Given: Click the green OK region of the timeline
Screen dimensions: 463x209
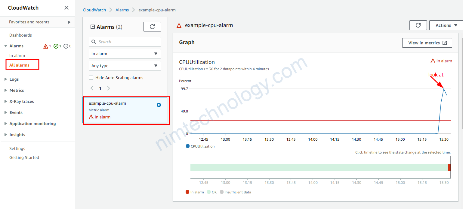Looking at the screenshot, I should click(x=319, y=167).
